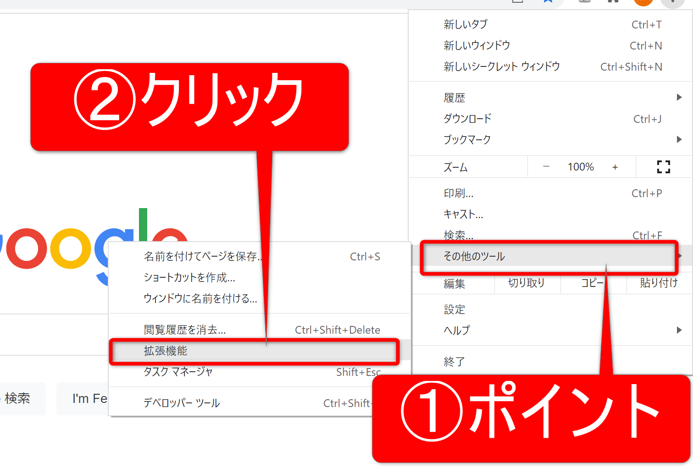Expand the 履歴 submenu

pos(550,98)
